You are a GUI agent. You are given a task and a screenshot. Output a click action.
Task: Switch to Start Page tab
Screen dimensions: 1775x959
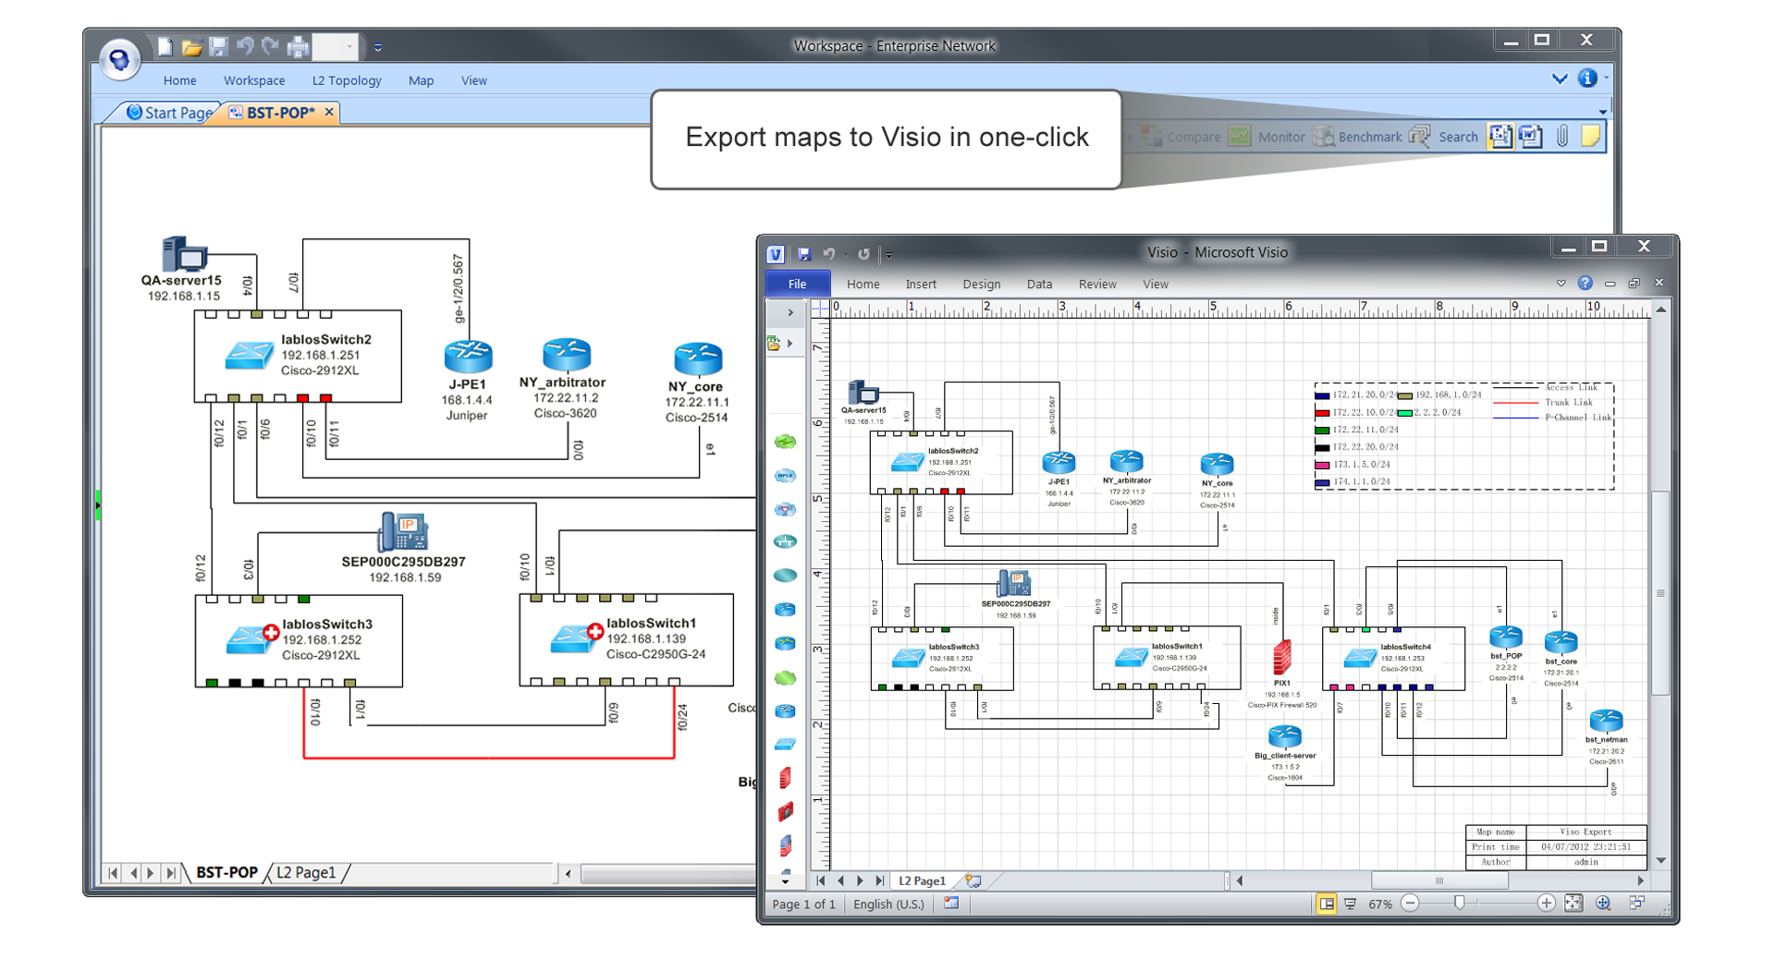tap(169, 113)
